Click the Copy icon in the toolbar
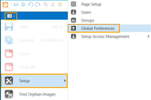This screenshot has height=100, width=151. [x=45, y=4]
